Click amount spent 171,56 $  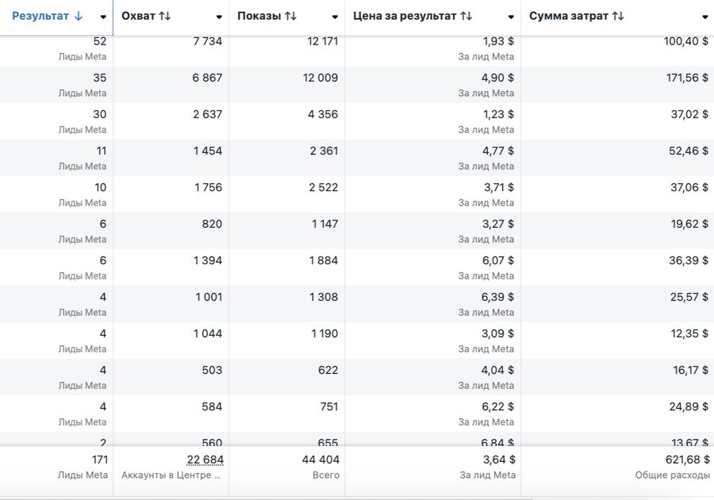(x=688, y=78)
